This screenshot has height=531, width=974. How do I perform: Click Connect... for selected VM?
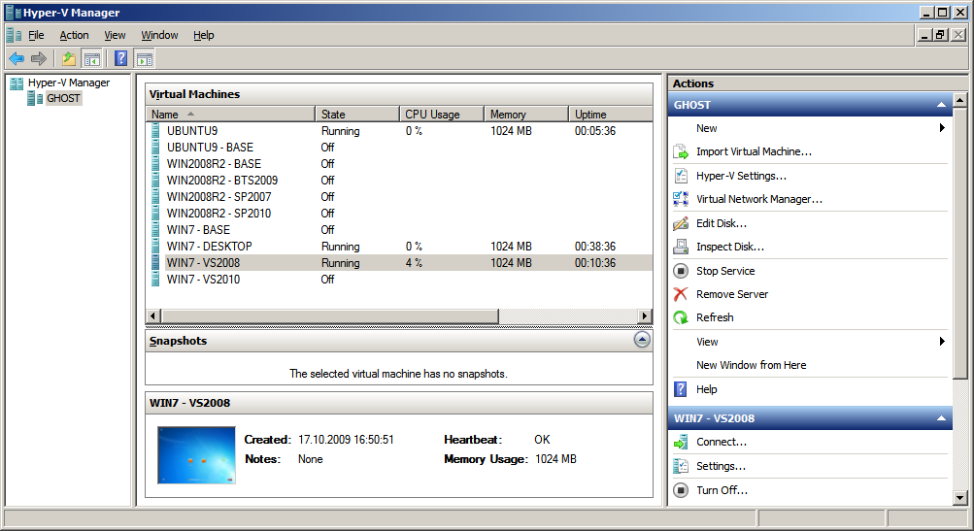coord(722,442)
